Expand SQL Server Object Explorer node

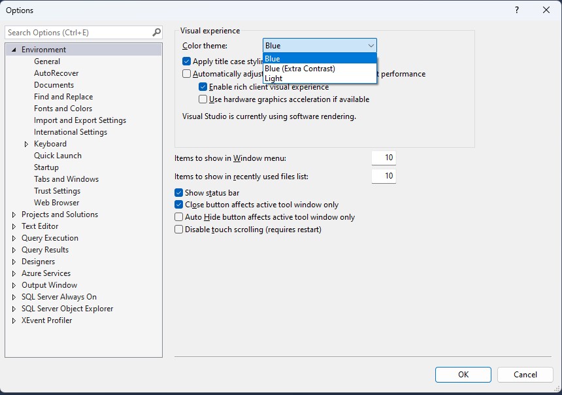[14, 309]
